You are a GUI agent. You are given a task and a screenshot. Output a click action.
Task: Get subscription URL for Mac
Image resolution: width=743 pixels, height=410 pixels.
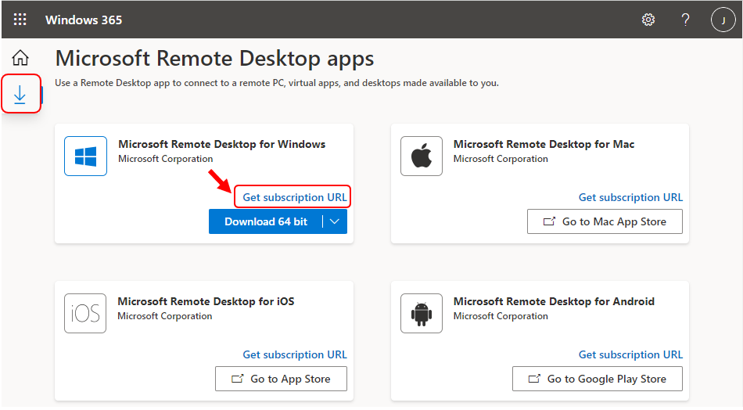[630, 197]
